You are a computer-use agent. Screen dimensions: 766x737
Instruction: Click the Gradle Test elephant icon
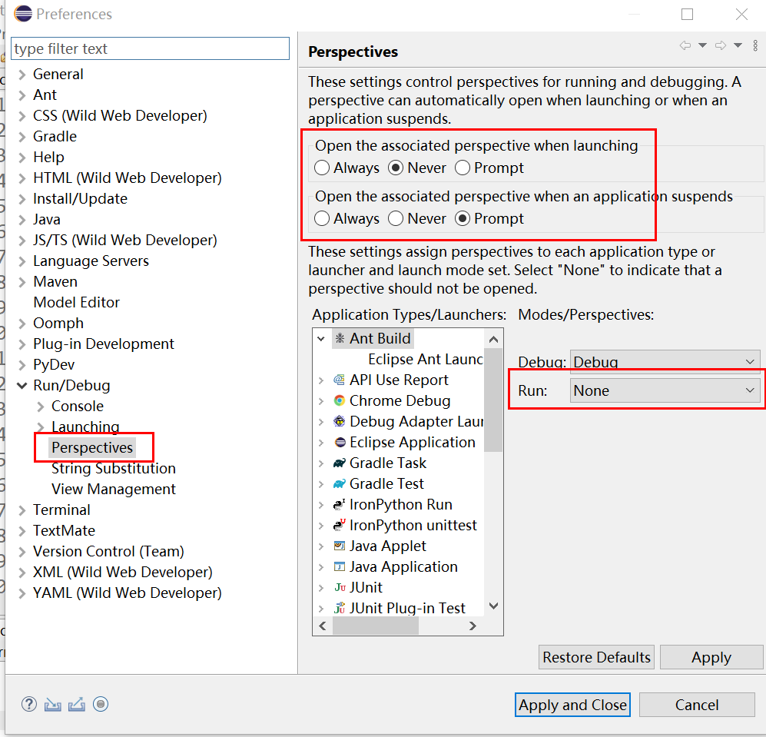point(340,484)
